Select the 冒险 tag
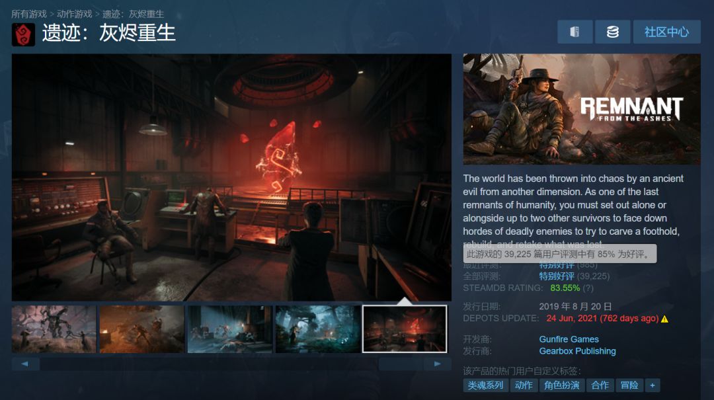Screen dimensions: 714x400 (629, 385)
